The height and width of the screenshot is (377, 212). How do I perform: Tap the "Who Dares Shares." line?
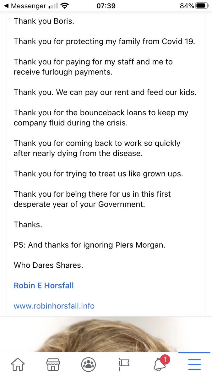(48, 265)
